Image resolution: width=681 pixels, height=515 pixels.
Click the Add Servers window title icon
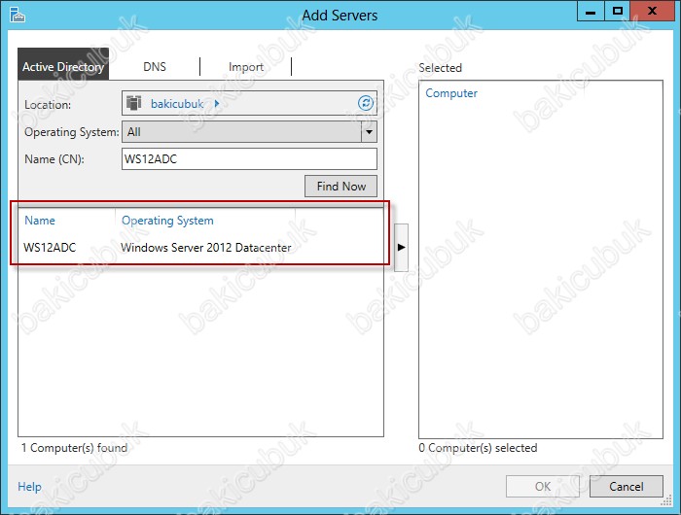click(x=18, y=15)
